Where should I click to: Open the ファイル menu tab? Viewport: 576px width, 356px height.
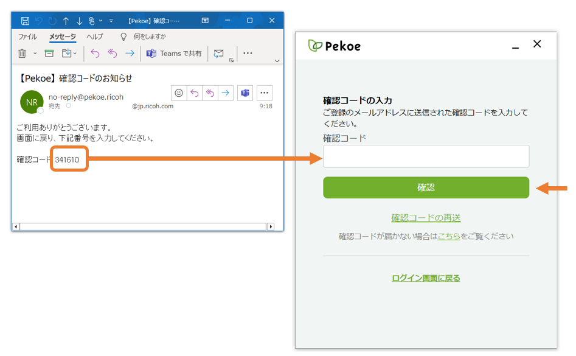27,37
